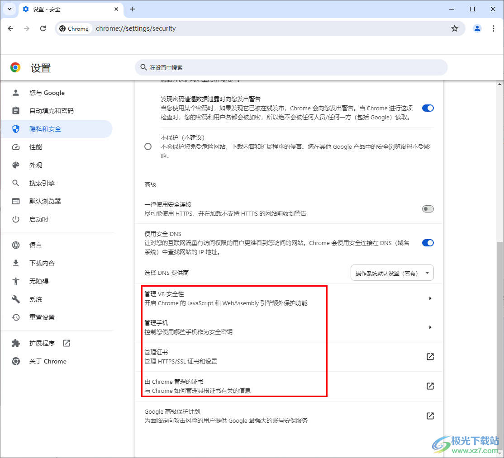Click the 管理 V8 安全性 row title
Image resolution: width=504 pixels, height=458 pixels.
[x=164, y=294]
